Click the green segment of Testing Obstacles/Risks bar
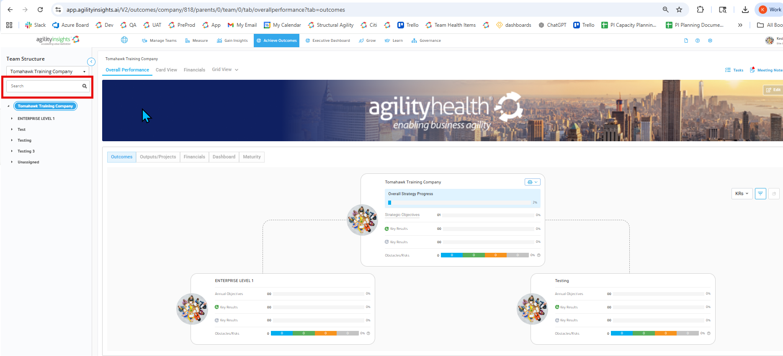 click(644, 333)
